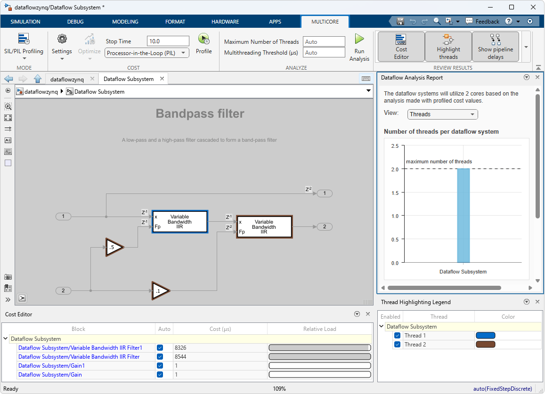Click Thread 1 blue color swatch

click(x=485, y=335)
